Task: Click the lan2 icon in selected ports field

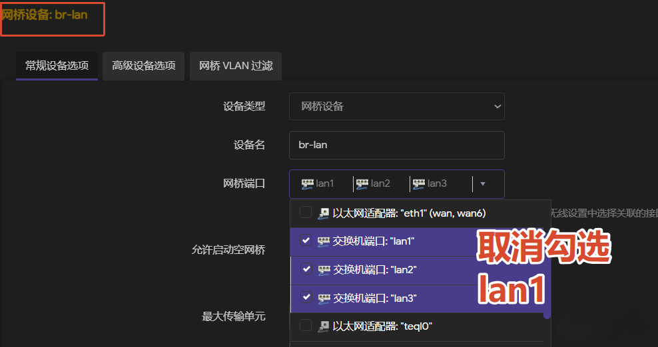Action: (x=362, y=184)
